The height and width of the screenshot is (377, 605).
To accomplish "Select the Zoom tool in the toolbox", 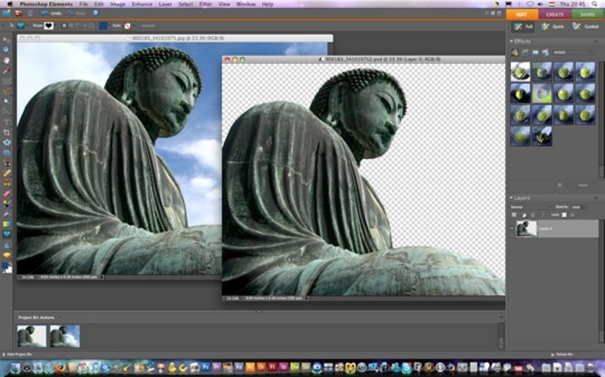I will pos(7,50).
